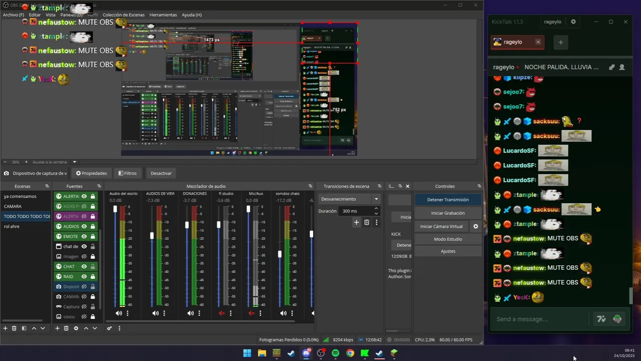Add a new chat tab in KickTalk
The width and height of the screenshot is (641, 361).
(x=561, y=42)
